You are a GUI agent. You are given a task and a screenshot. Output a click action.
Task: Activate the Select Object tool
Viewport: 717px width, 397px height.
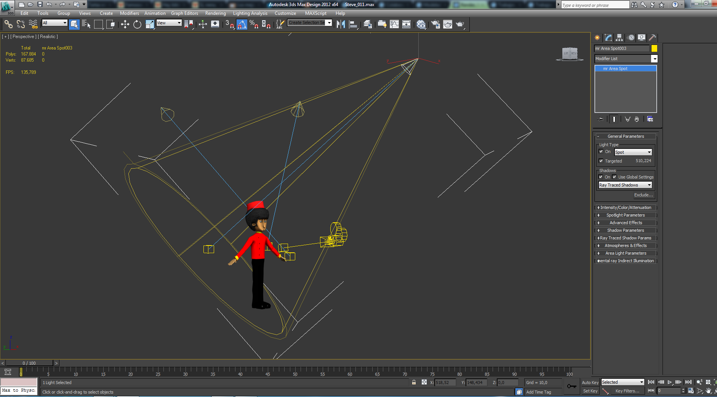(74, 24)
